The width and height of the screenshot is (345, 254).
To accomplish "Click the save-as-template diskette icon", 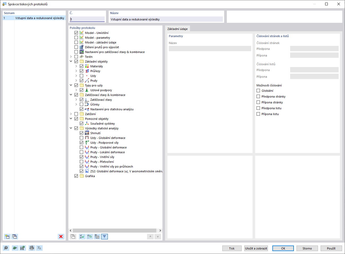I will (23, 248).
